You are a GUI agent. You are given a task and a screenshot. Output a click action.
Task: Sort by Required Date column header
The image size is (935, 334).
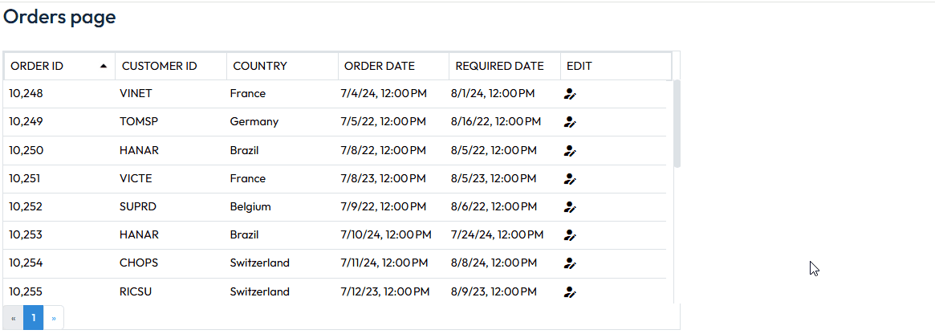point(500,66)
